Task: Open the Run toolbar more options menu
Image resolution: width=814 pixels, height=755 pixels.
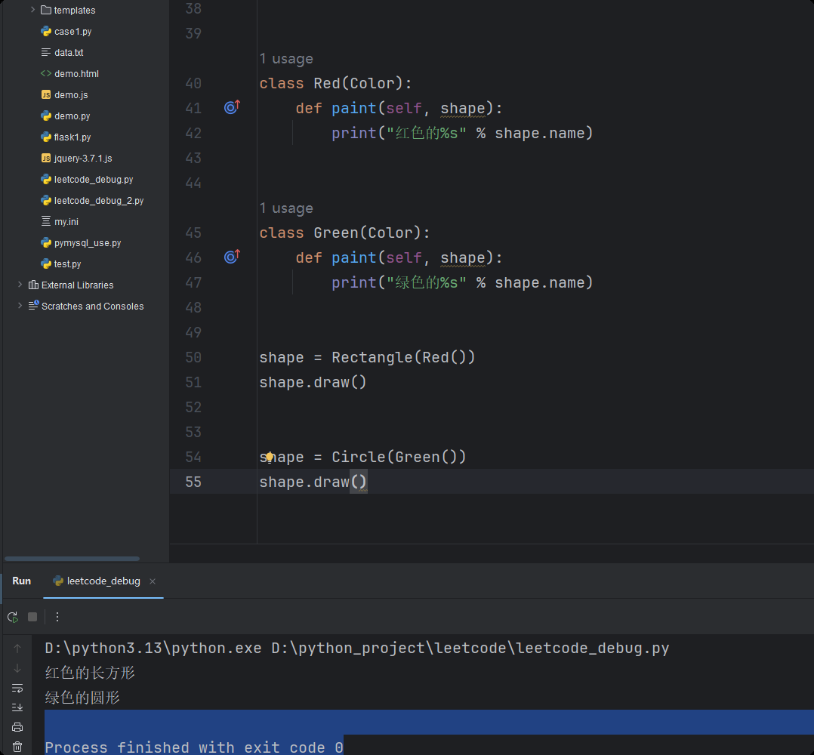Action: [57, 617]
